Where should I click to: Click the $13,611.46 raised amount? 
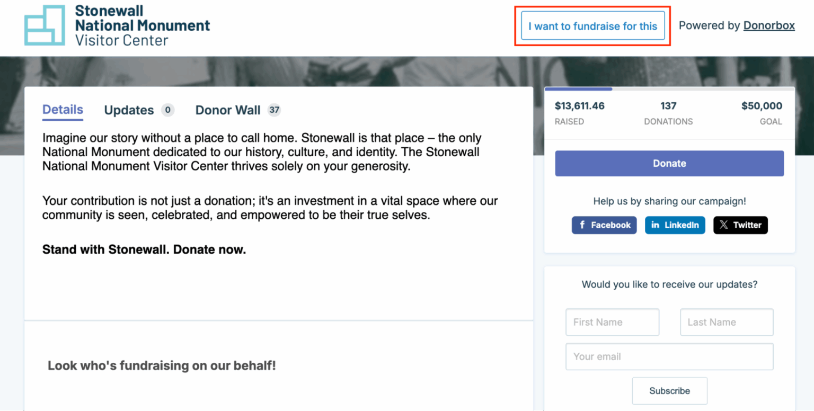tap(579, 106)
